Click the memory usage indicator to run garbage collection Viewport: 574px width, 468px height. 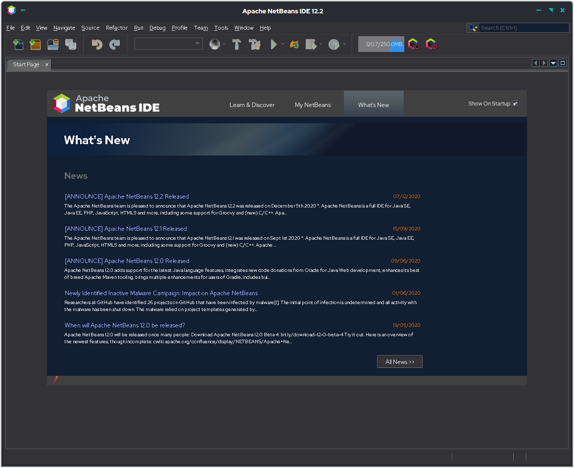click(381, 44)
